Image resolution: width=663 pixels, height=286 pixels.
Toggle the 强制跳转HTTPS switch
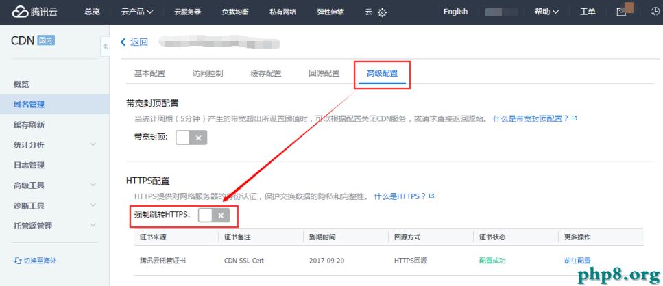pos(214,215)
